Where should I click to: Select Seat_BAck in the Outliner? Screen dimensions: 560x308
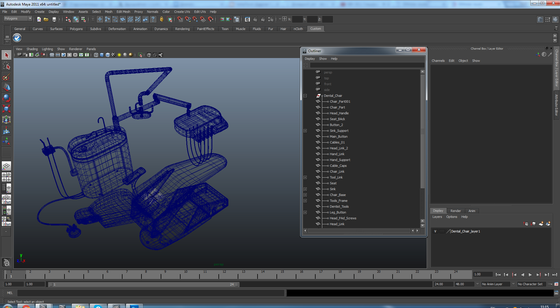click(337, 119)
